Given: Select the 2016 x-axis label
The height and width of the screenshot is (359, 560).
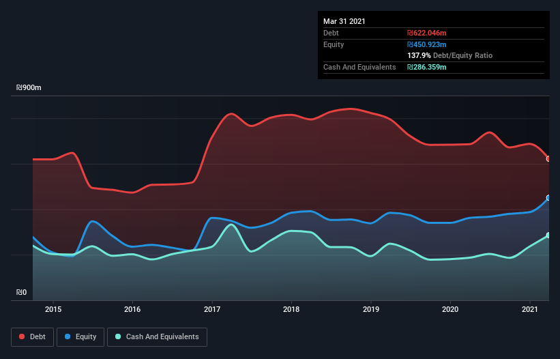Looking at the screenshot, I should tap(132, 309).
